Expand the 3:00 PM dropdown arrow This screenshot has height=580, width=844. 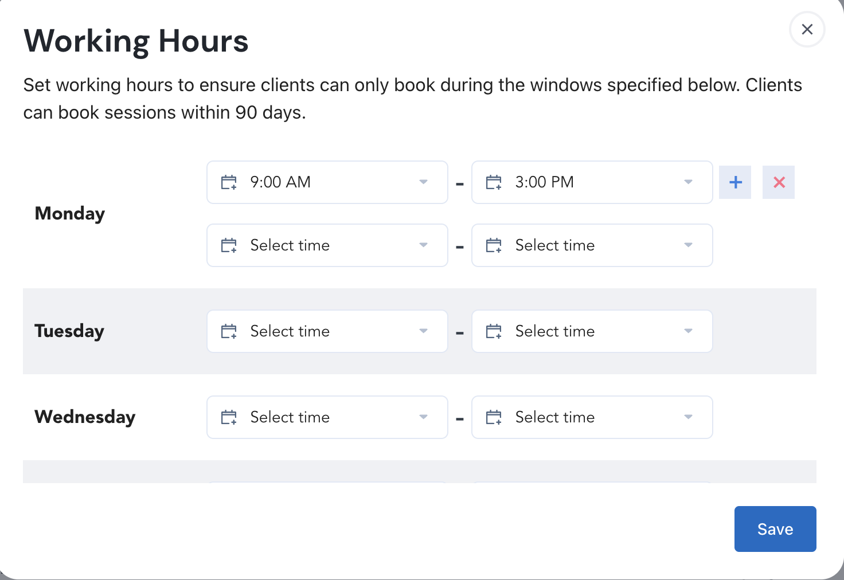tap(688, 182)
